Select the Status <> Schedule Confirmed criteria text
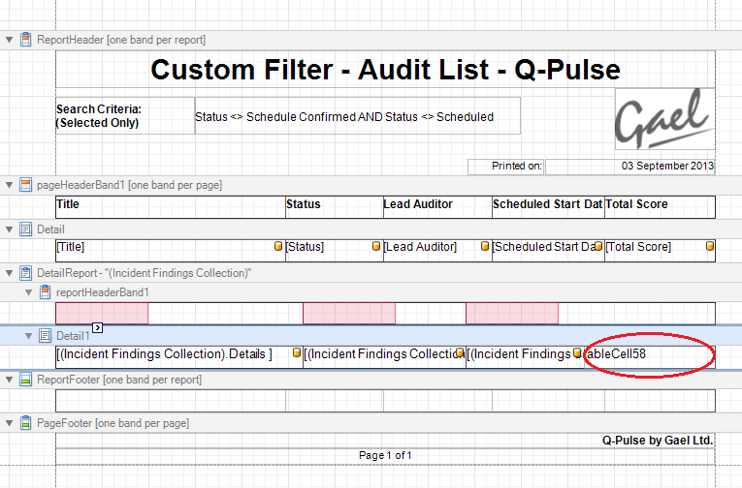 pyautogui.click(x=358, y=116)
